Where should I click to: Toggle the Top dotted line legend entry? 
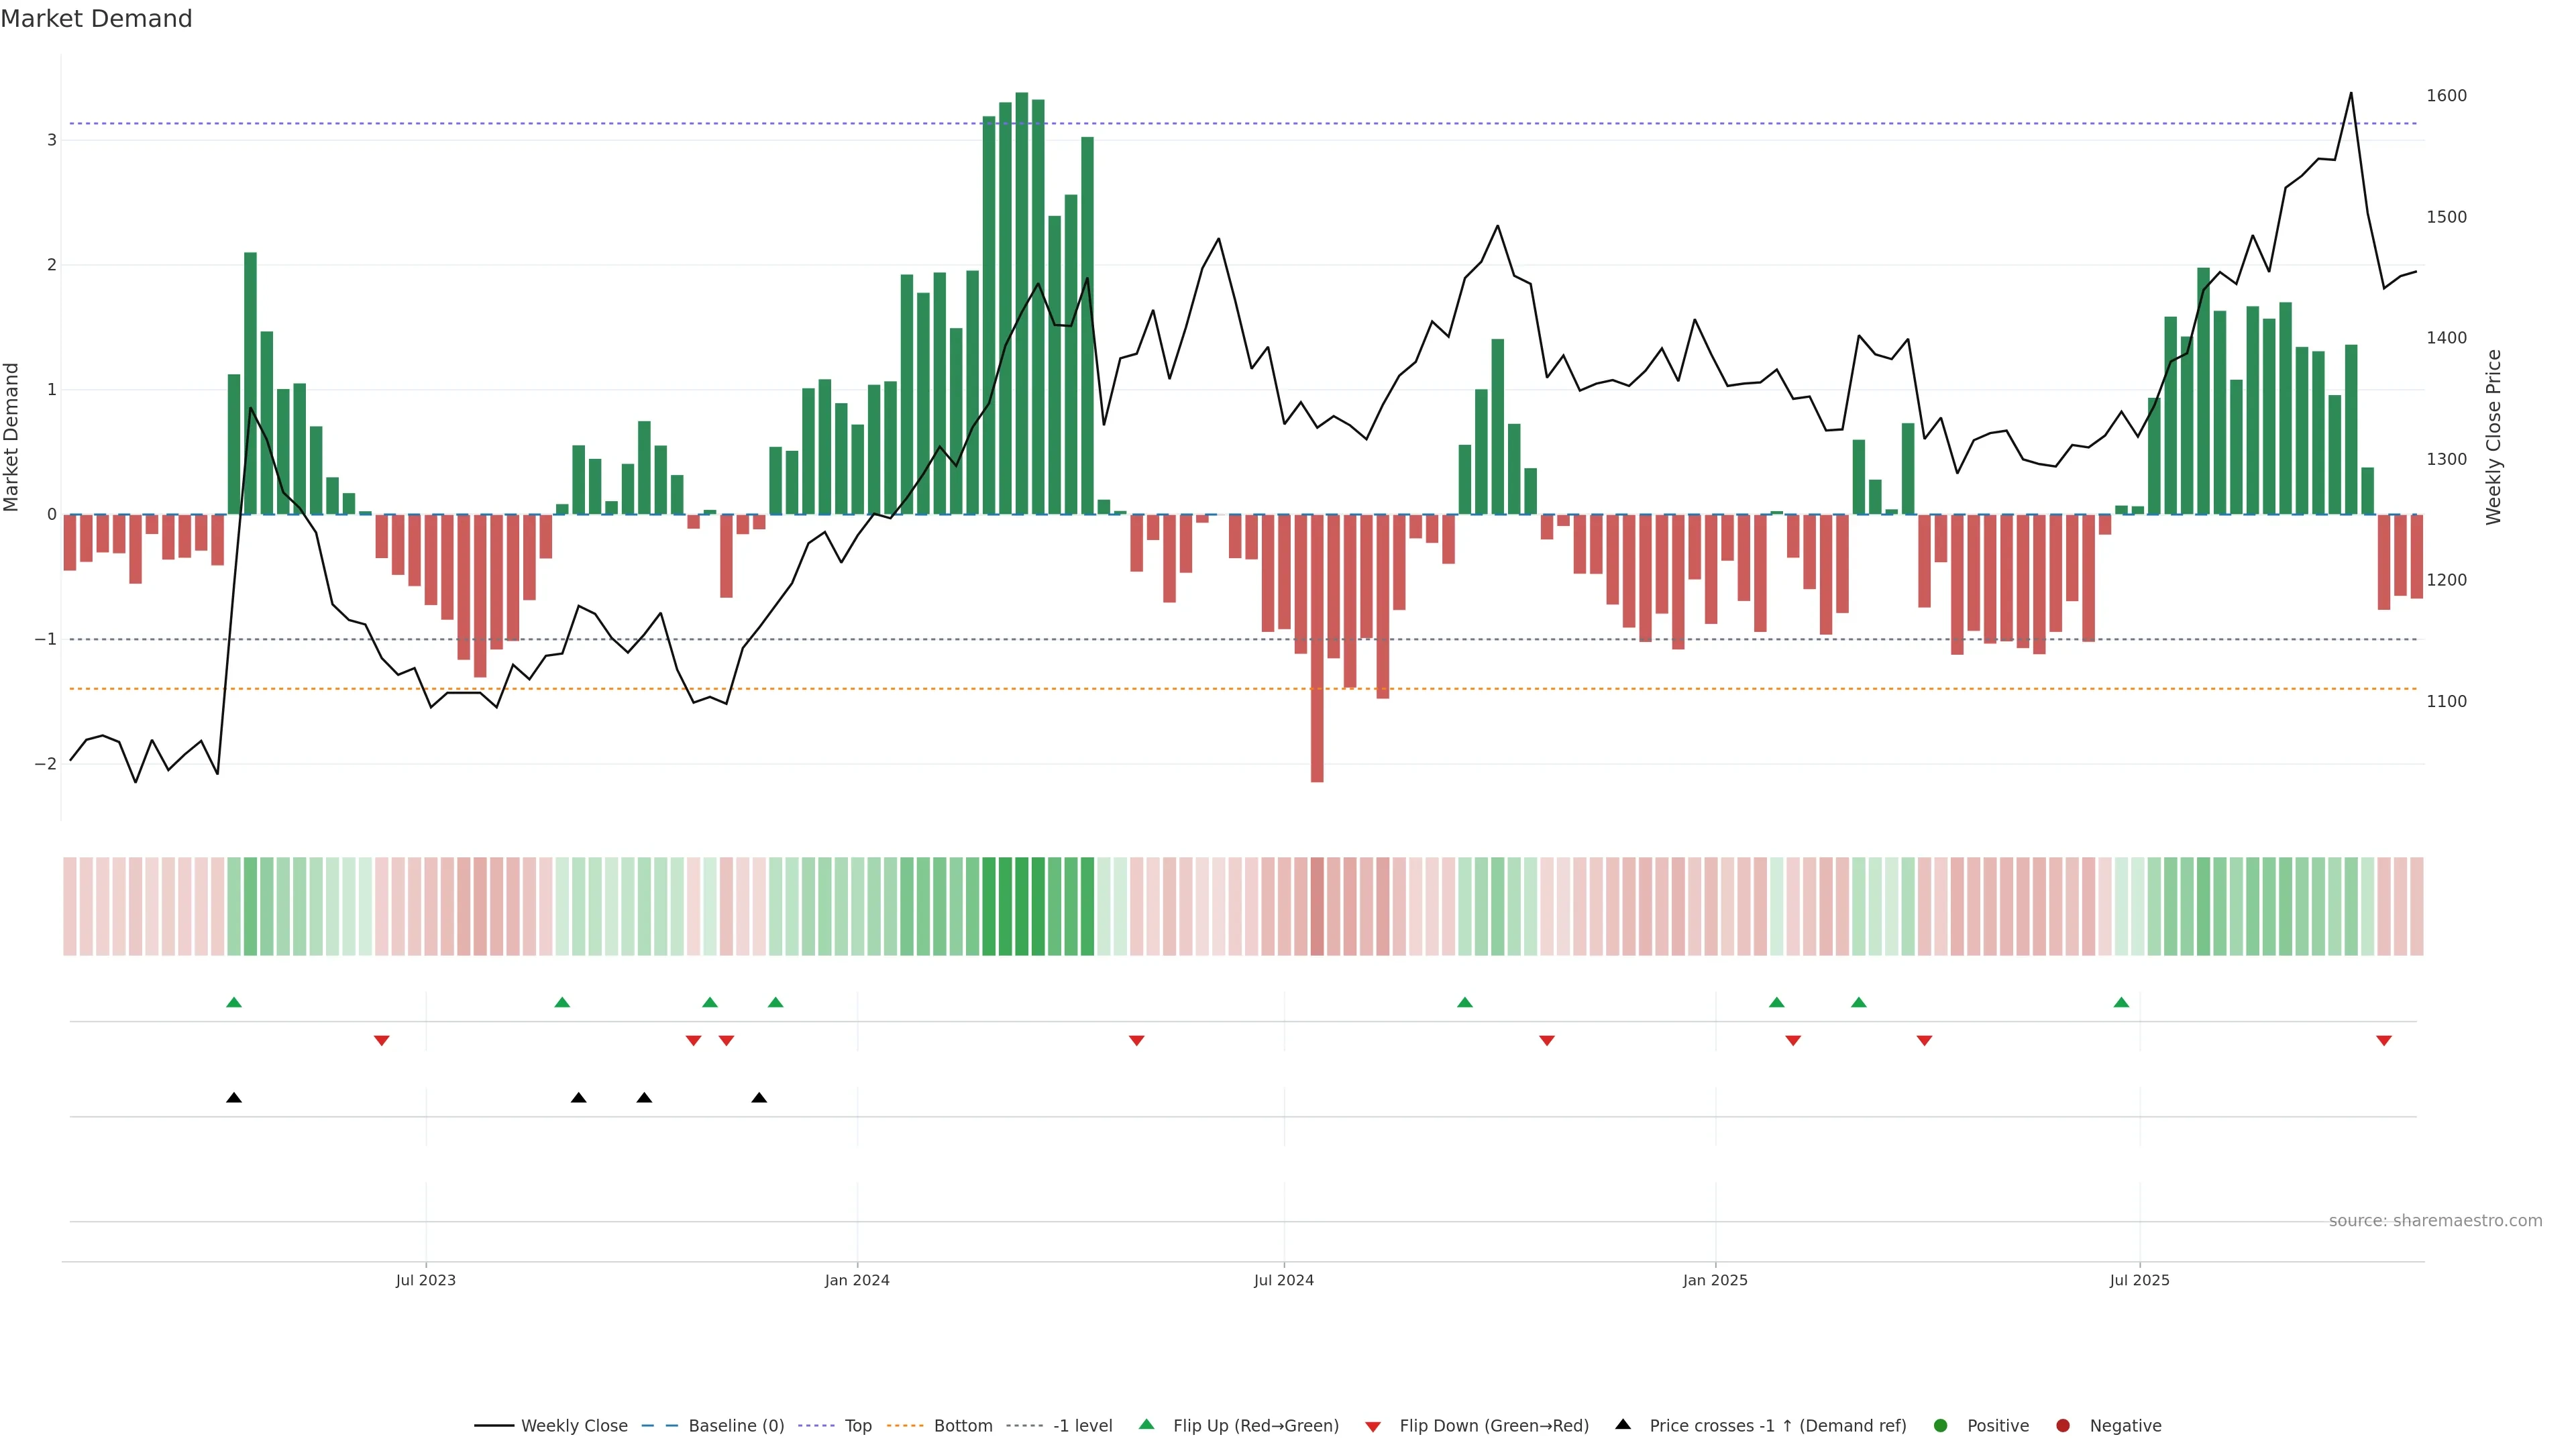tap(857, 1425)
